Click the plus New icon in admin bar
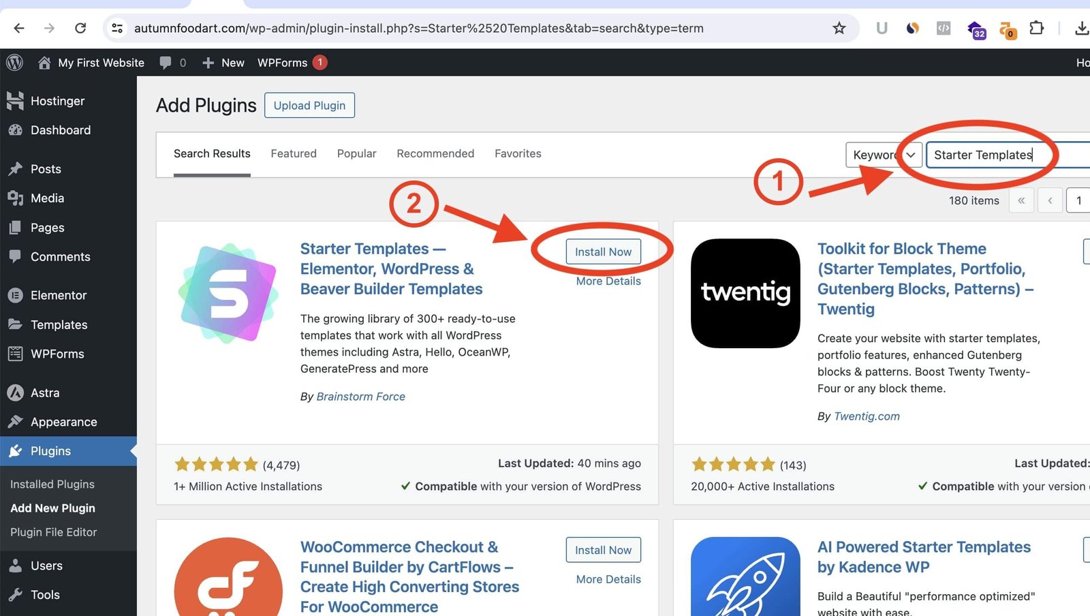 point(208,63)
